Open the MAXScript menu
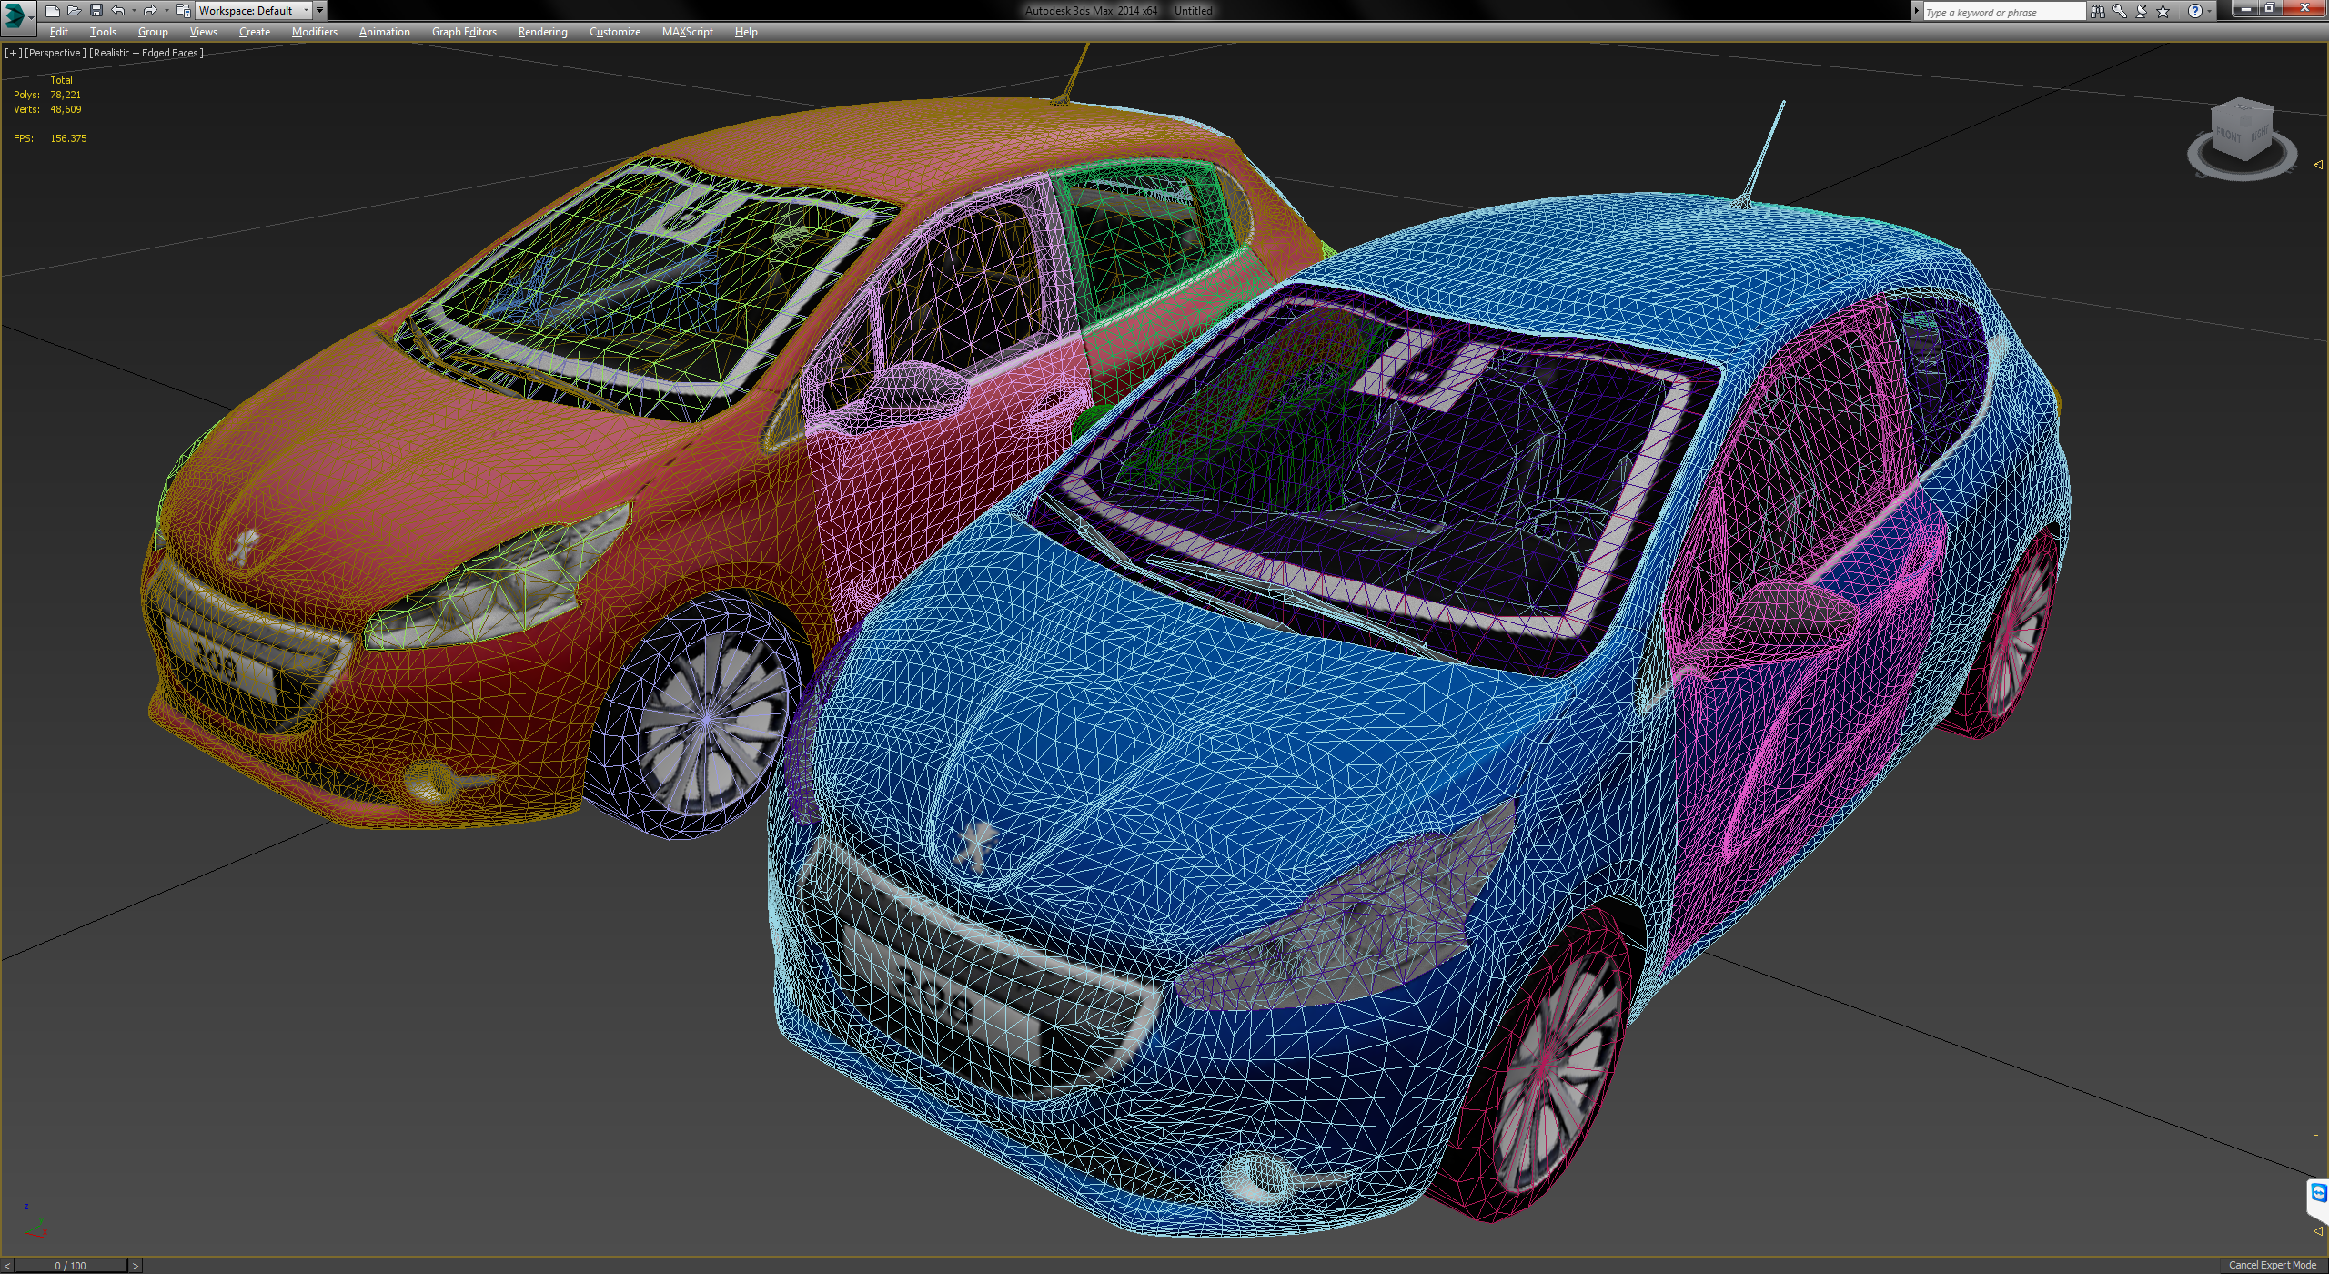The height and width of the screenshot is (1274, 2329). click(688, 31)
